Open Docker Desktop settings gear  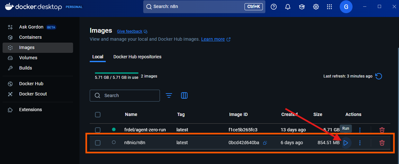(x=316, y=7)
